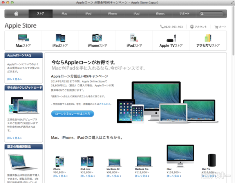Click the shopping cart icon
This screenshot has width=235, height=183.
pos(217,27)
